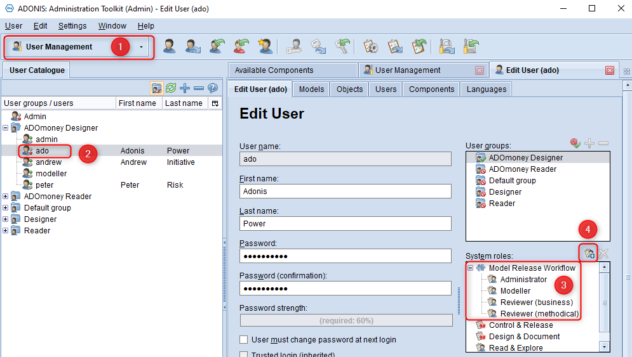Open the Help menu
632x357 pixels.
[x=146, y=26]
